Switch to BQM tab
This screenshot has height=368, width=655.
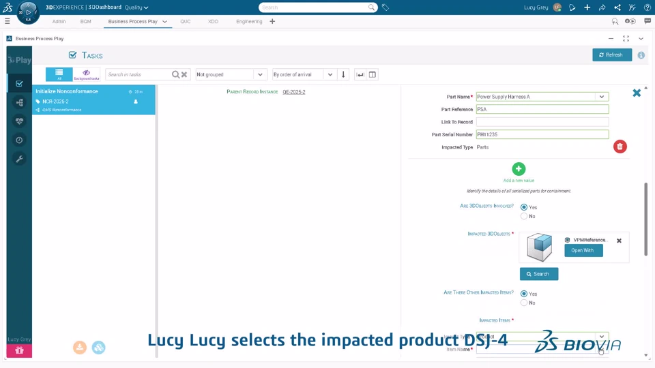click(86, 22)
